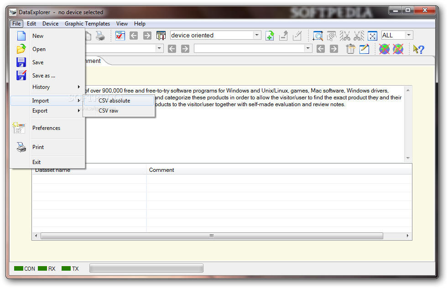
Task: Click the first scissors cut icon
Action: pyautogui.click(x=345, y=36)
